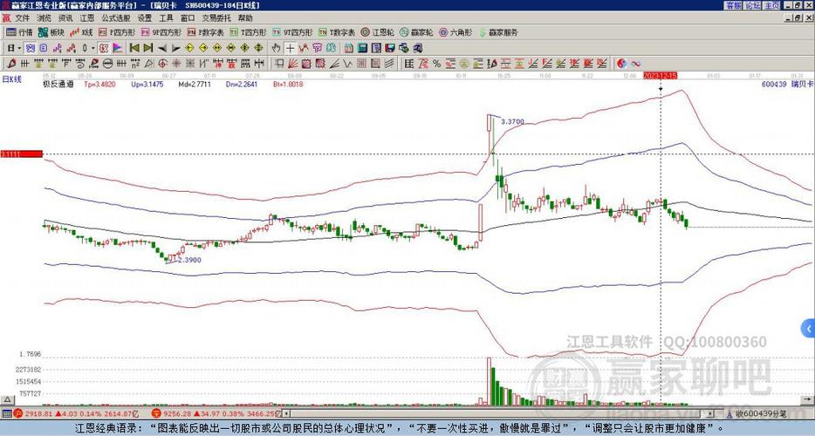Switch to the K线 chart view
The image size is (815, 436).
click(81, 32)
